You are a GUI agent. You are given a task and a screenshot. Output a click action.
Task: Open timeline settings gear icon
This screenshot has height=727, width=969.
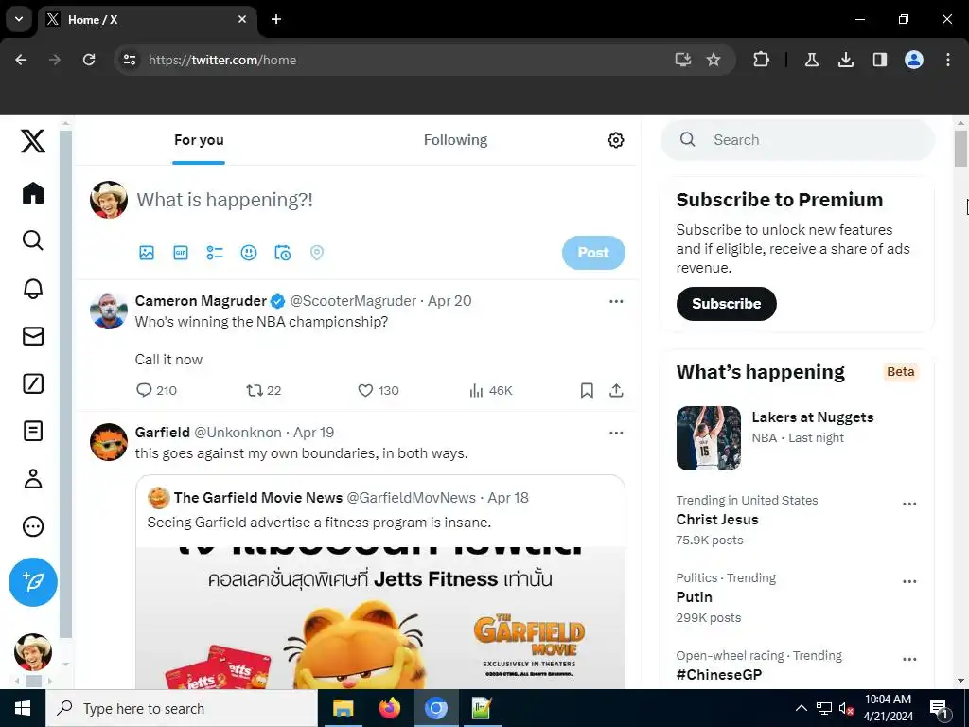click(x=615, y=140)
